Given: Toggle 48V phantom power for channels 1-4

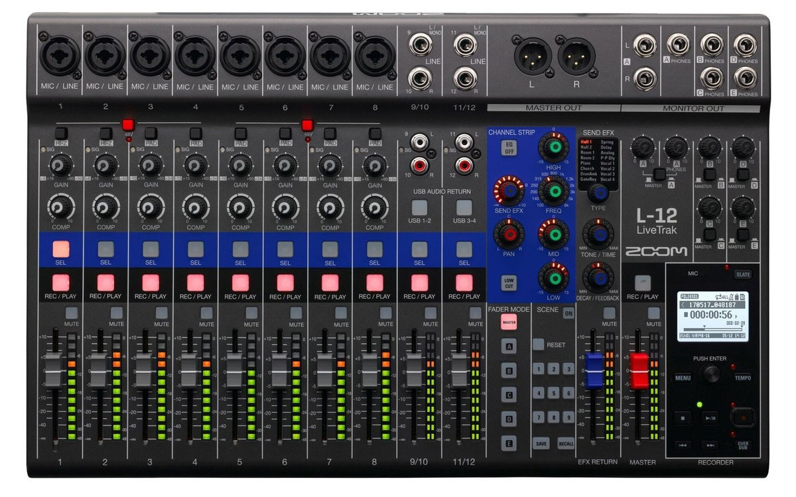Looking at the screenshot, I should click(128, 125).
